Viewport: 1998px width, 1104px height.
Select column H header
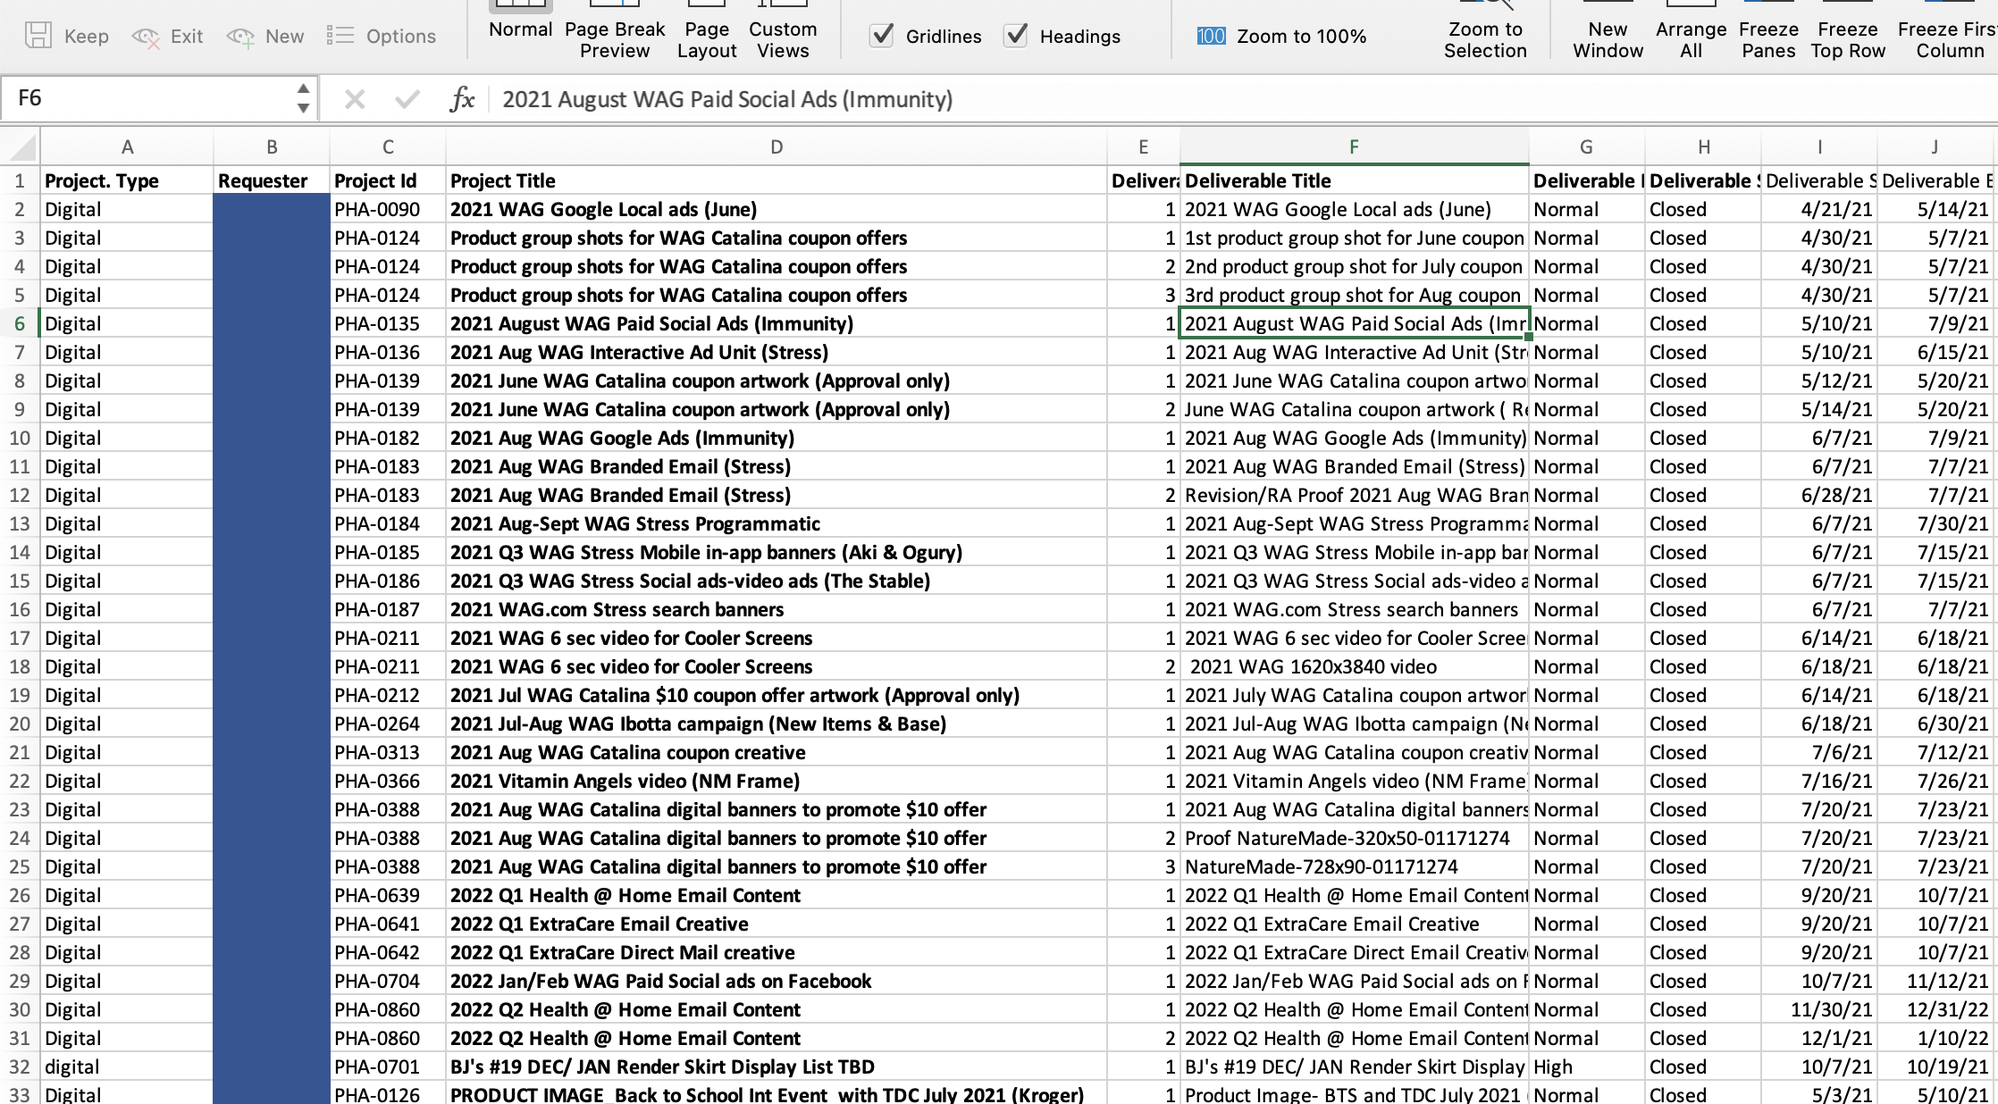pos(1703,147)
